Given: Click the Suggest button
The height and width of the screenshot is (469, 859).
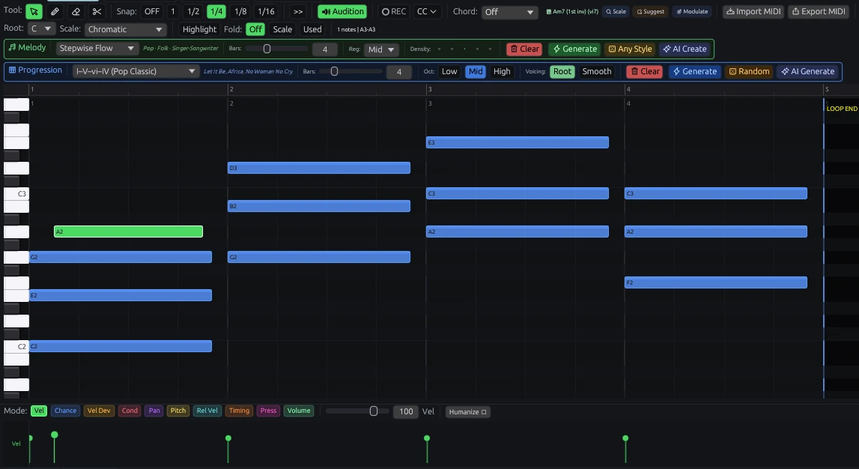Looking at the screenshot, I should click(x=651, y=11).
